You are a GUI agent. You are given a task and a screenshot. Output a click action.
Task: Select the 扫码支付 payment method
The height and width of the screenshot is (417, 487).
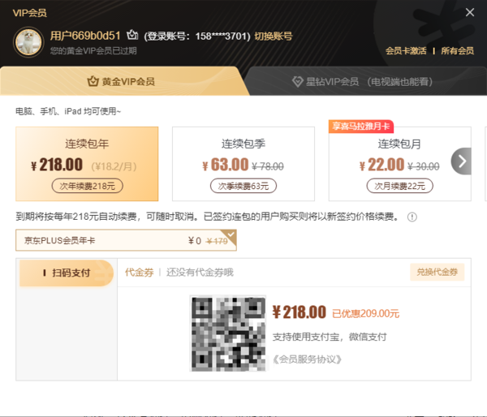[67, 273]
